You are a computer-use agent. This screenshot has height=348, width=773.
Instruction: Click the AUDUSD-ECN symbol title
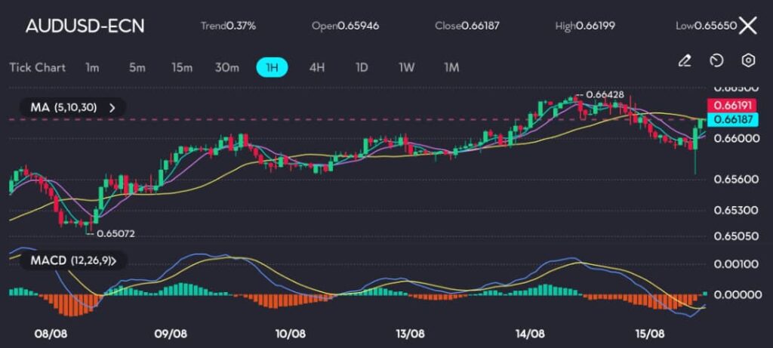click(85, 26)
